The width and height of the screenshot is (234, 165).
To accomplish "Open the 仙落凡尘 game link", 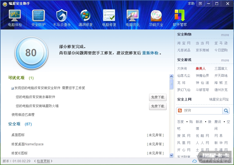I will pos(184,76).
